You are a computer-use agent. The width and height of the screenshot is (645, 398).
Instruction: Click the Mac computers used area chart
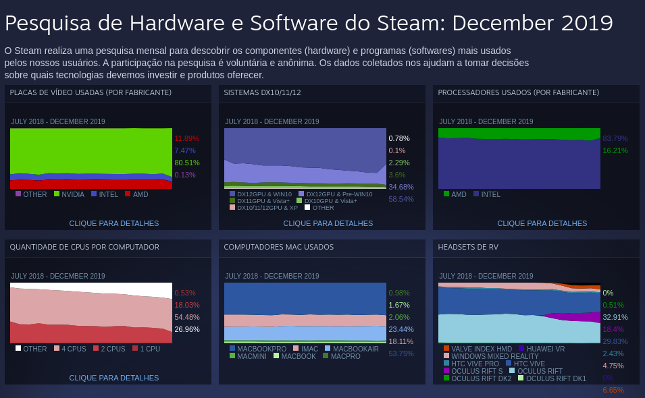[305, 313]
